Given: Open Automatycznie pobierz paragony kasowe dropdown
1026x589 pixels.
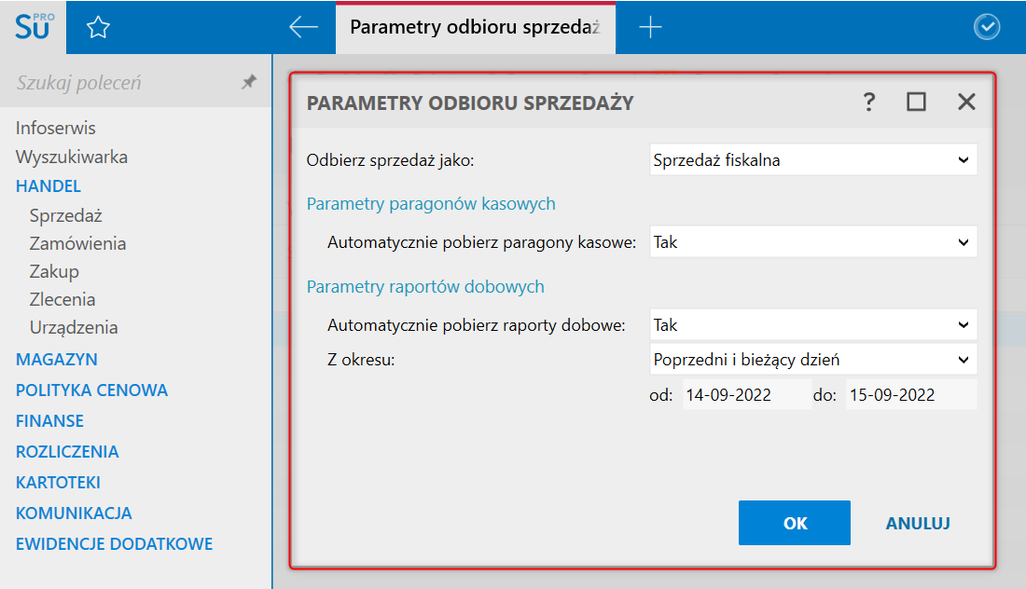Looking at the screenshot, I should (812, 242).
